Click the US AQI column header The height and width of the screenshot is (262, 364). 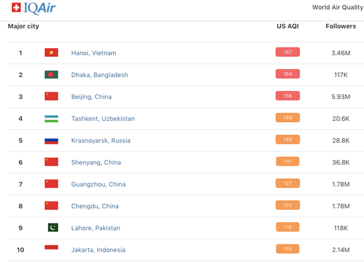pyautogui.click(x=287, y=26)
